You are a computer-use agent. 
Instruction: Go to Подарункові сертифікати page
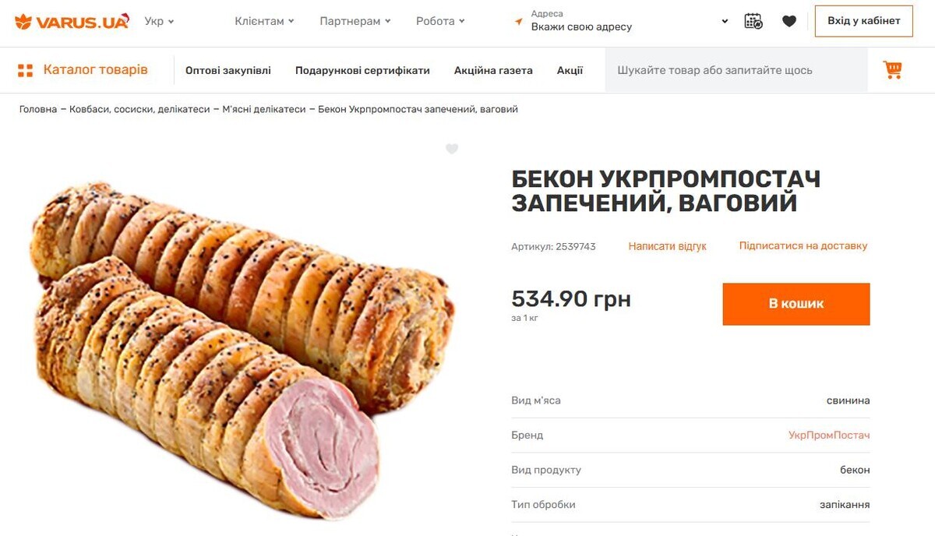coord(362,70)
